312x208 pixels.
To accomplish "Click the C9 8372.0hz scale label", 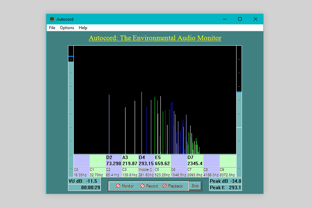I will click(x=228, y=172).
